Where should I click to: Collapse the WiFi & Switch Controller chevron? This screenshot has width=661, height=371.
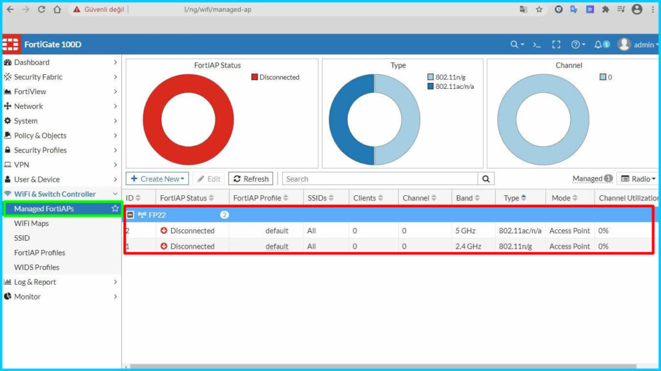(x=115, y=194)
